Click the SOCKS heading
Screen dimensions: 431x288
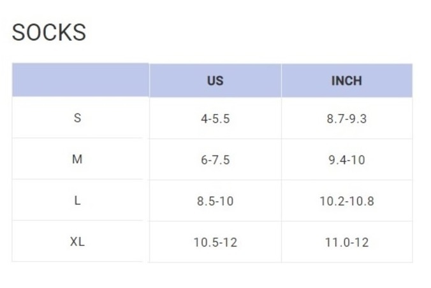click(49, 32)
